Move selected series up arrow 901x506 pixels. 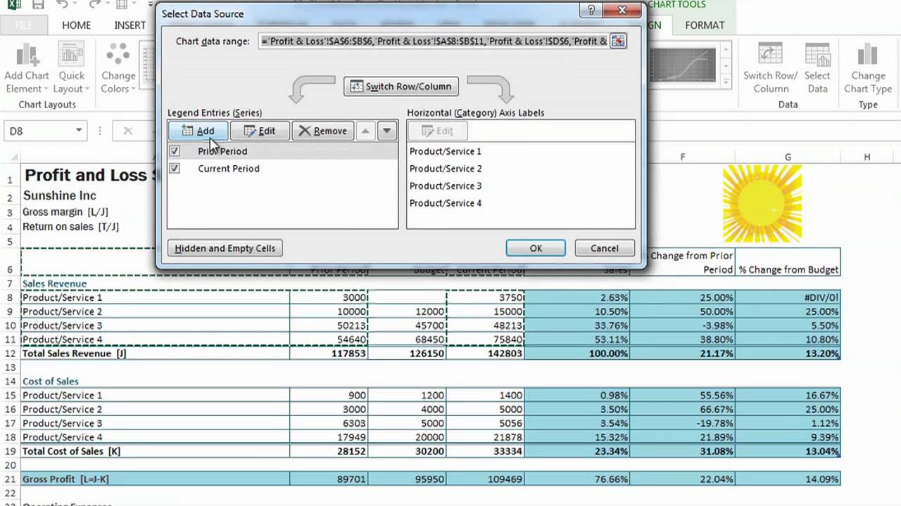tap(365, 131)
